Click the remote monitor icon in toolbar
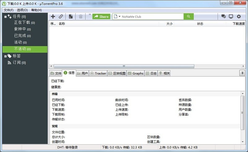This screenshot has width=248, height=152. point(231,16)
